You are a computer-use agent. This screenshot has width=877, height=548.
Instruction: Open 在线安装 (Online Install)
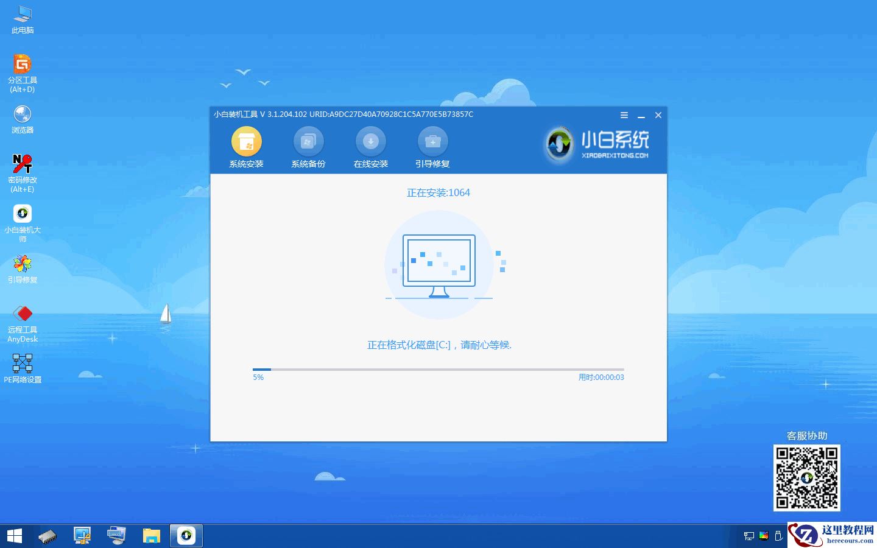[x=370, y=146]
